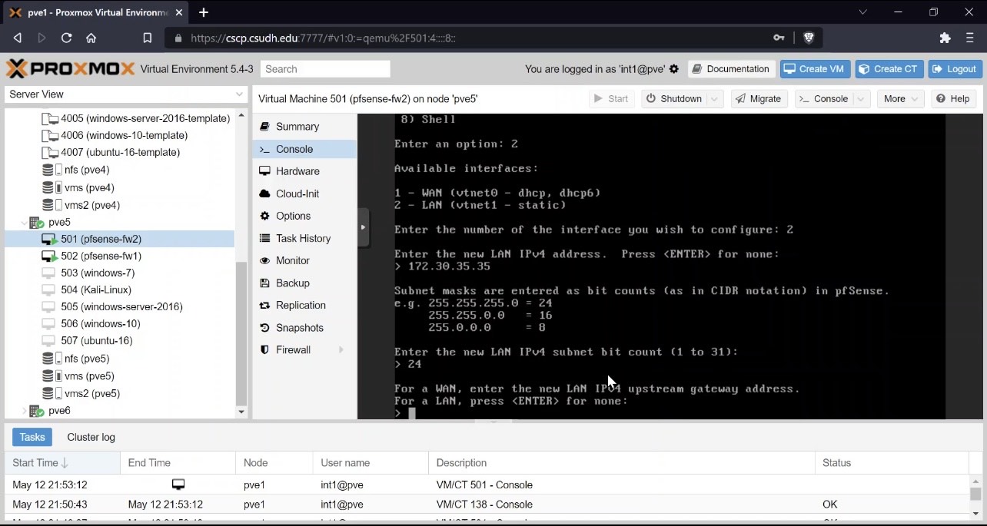Screen dimensions: 987x526
Task: Click the Migrate button
Action: [758, 99]
